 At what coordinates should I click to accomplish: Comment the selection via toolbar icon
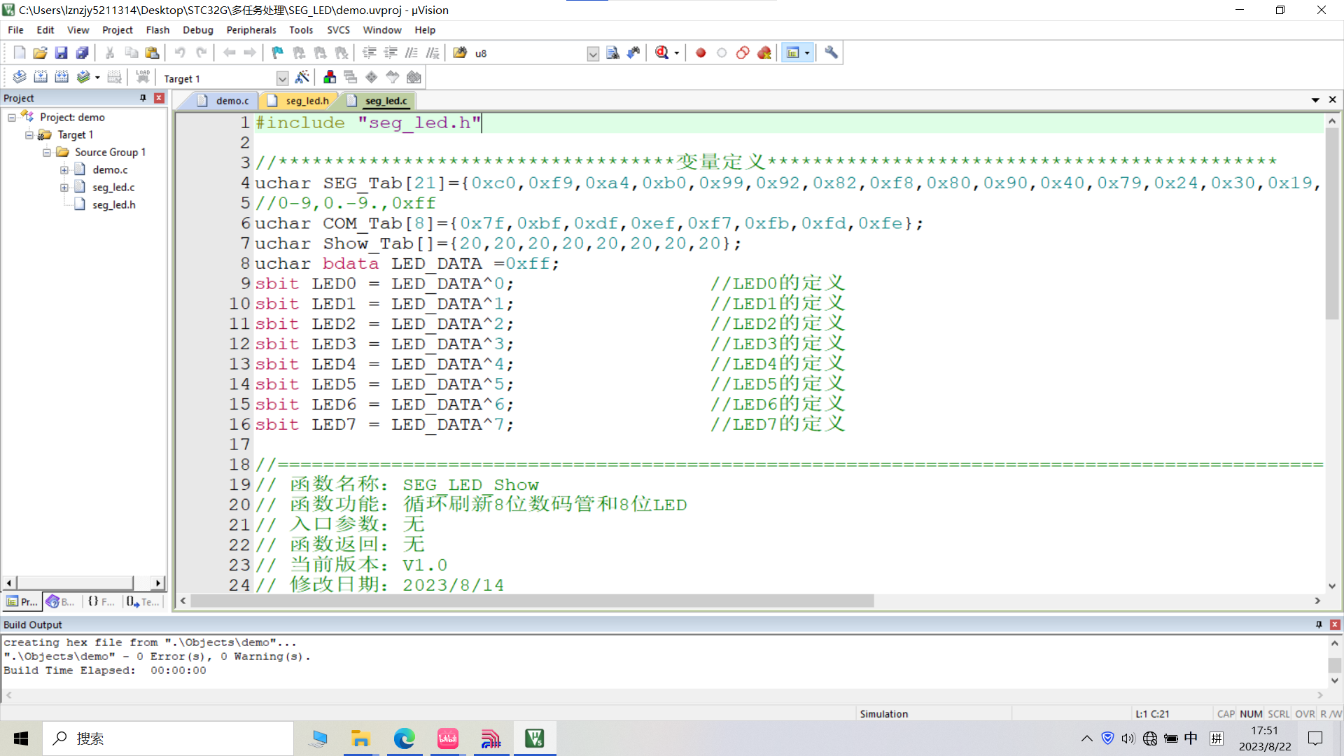412,52
